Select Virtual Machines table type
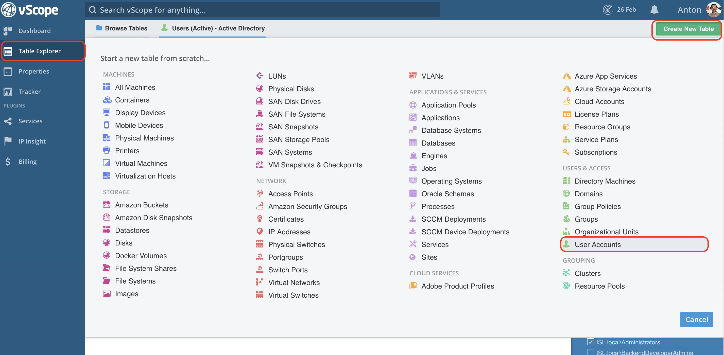This screenshot has height=355, width=724. (141, 164)
